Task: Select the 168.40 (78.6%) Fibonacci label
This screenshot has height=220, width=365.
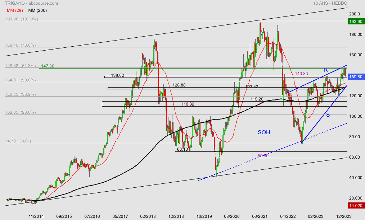Action: (x=21, y=45)
